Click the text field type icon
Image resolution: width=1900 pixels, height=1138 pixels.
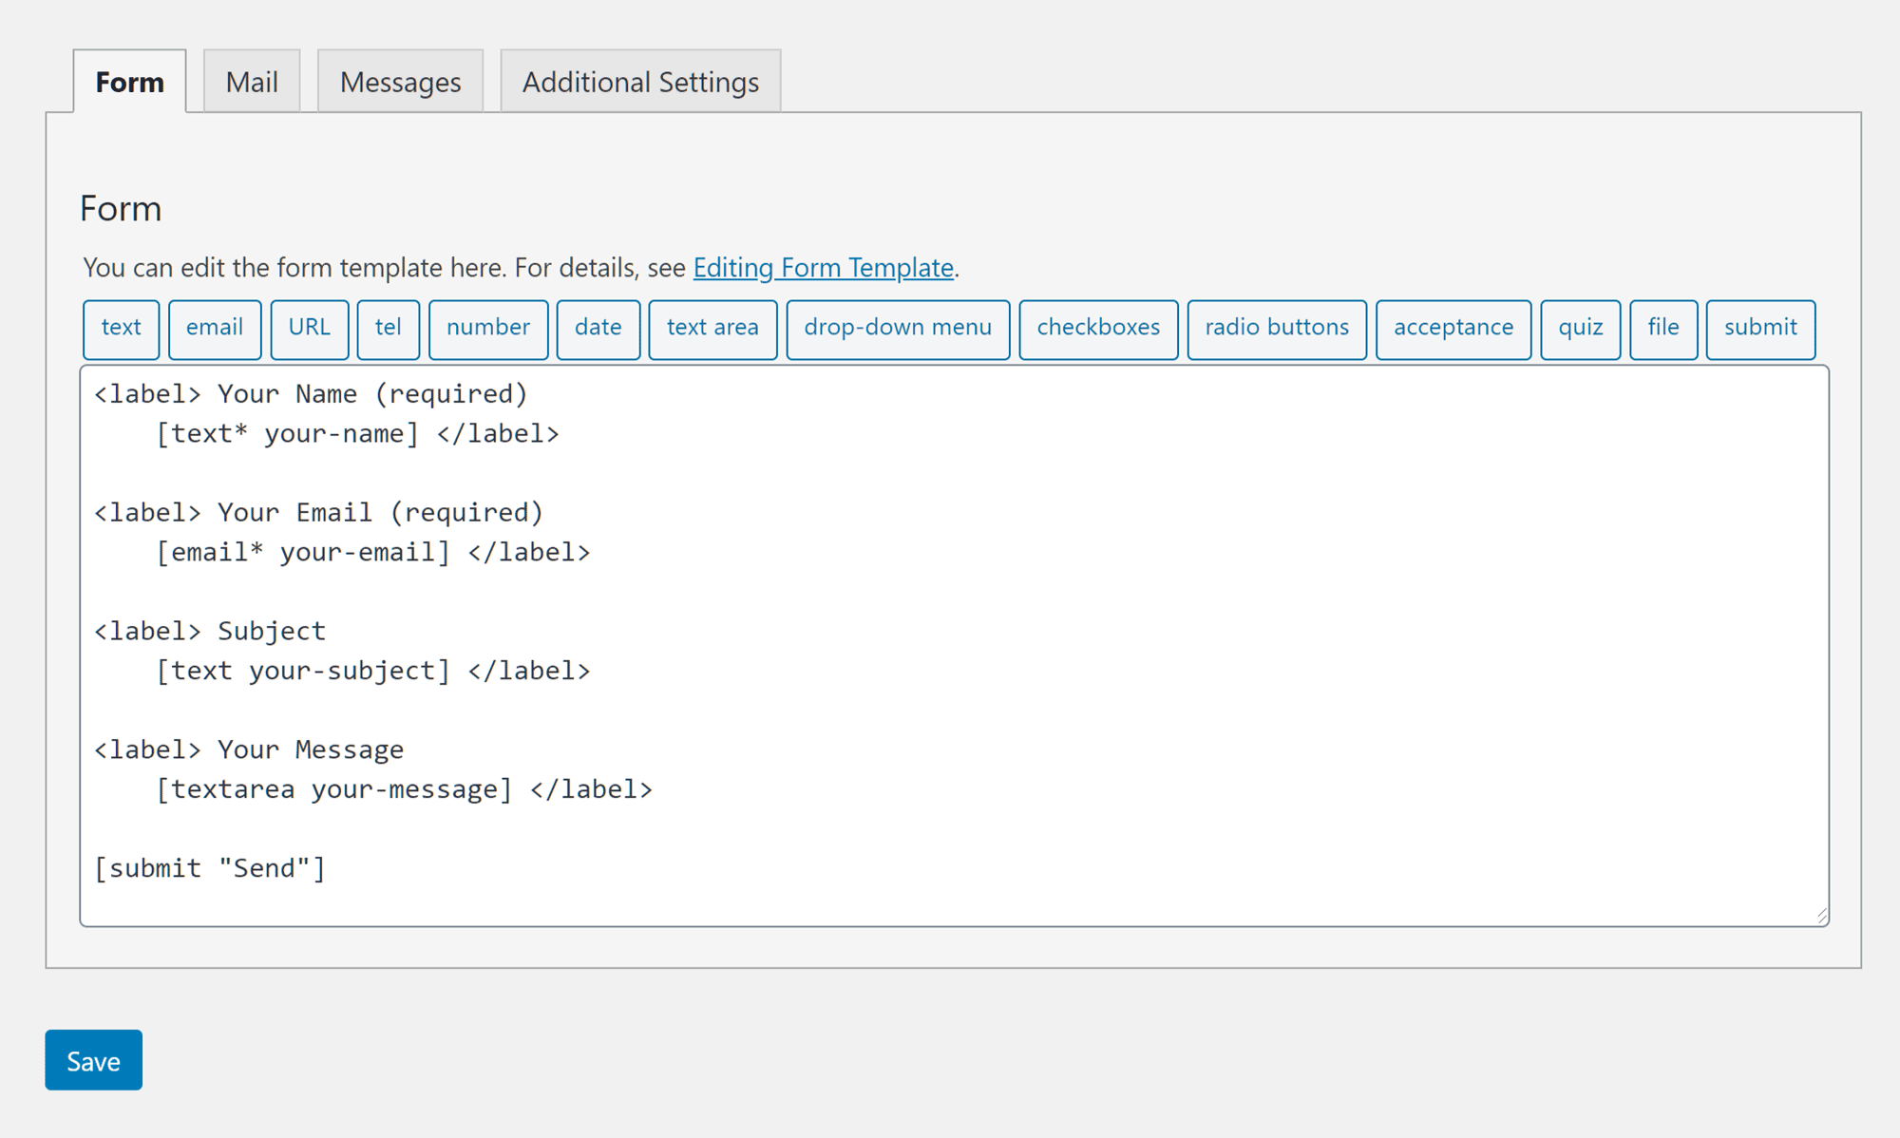[x=121, y=328]
